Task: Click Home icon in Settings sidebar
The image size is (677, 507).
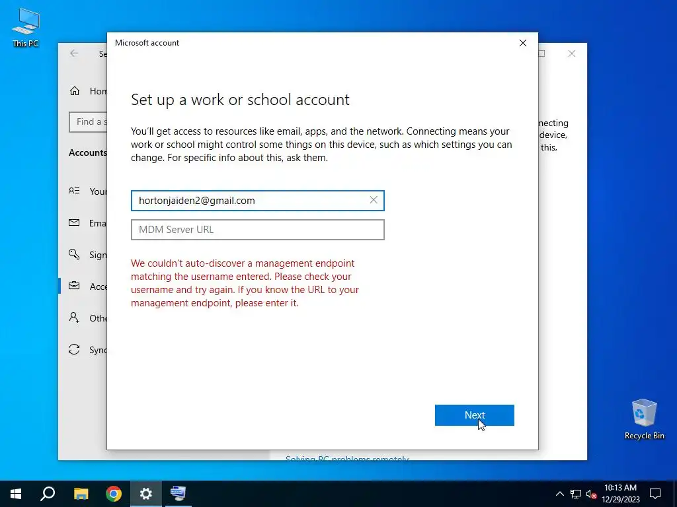Action: [x=75, y=91]
